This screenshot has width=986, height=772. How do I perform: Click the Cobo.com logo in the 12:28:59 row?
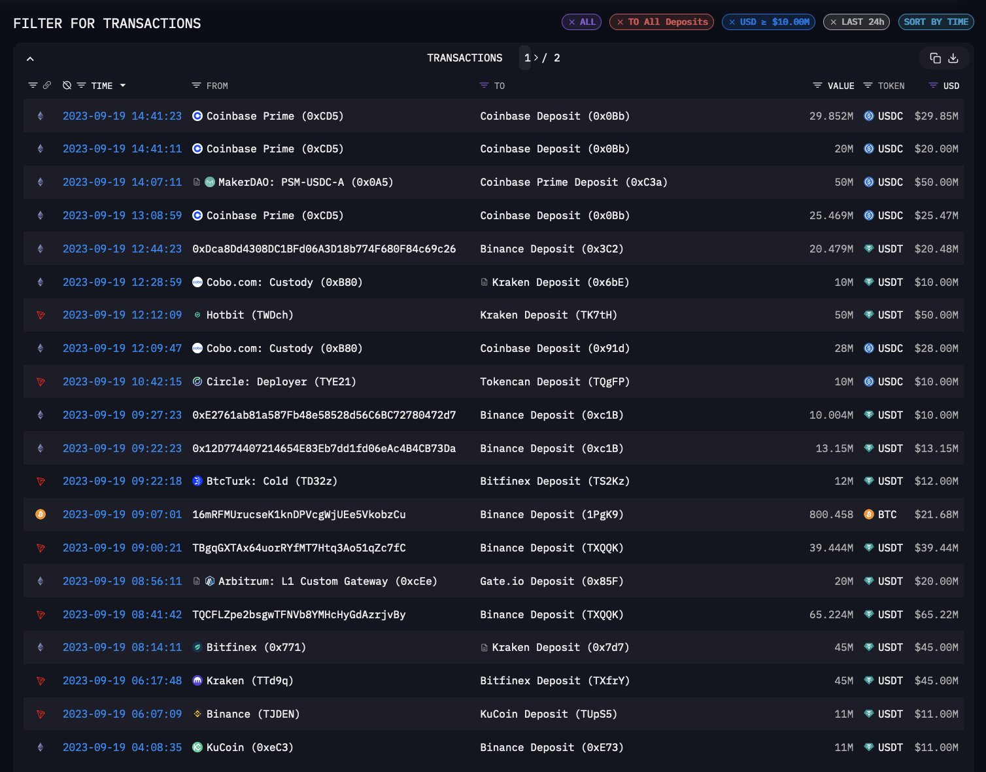tap(197, 282)
